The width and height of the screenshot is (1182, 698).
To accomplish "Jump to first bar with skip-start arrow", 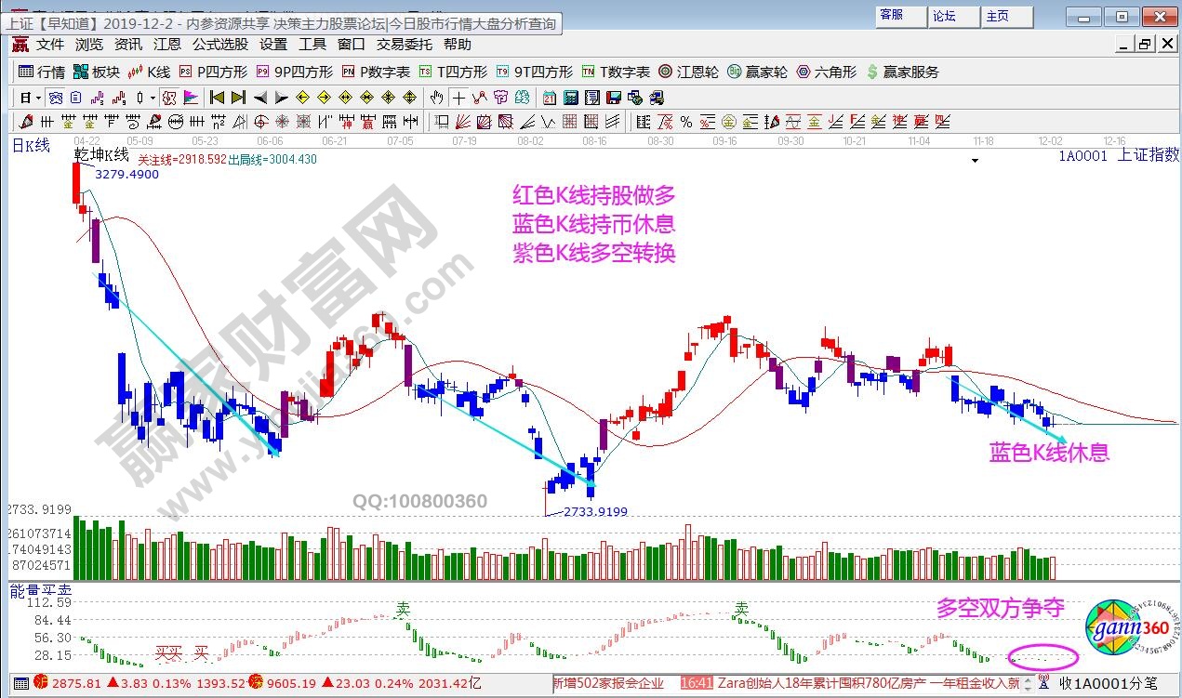I will tap(217, 98).
